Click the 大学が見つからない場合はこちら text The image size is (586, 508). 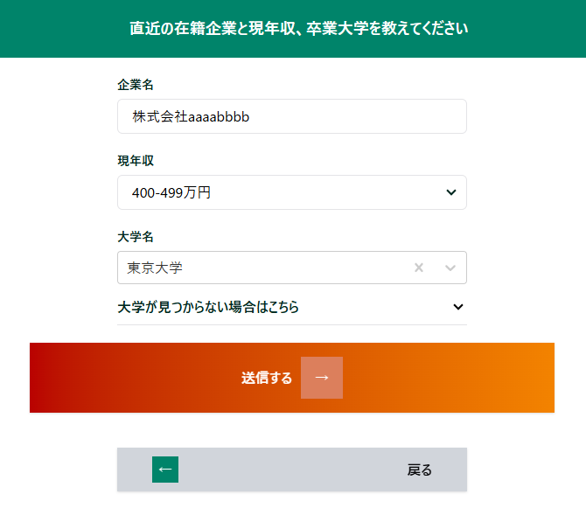tap(208, 307)
